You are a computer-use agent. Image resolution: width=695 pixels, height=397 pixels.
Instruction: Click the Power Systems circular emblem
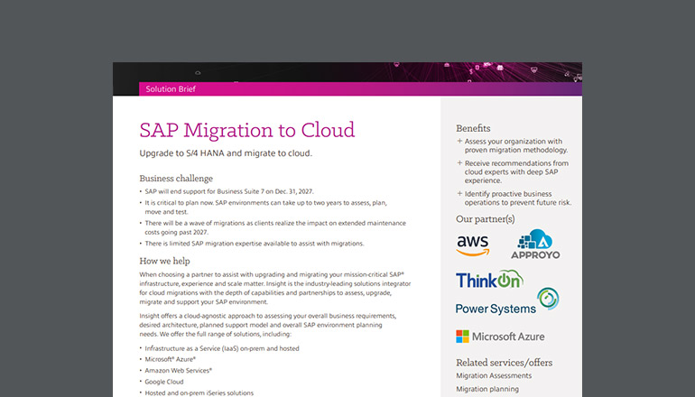(547, 299)
